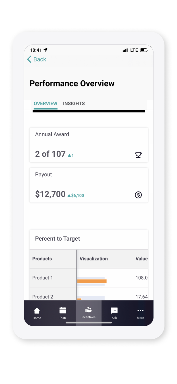Viewport: 177px width, 384px height.
Task: Tap the Home icon in bottom navigation
Action: 37,311
